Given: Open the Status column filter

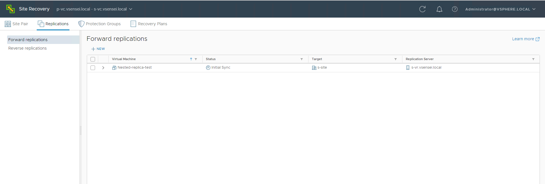Looking at the screenshot, I should (301, 59).
